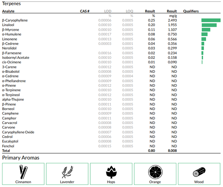Screen dimensions: 223x187
Task: Select the α-Phellandrene analyte name
Action: pyautogui.click(x=14, y=81)
